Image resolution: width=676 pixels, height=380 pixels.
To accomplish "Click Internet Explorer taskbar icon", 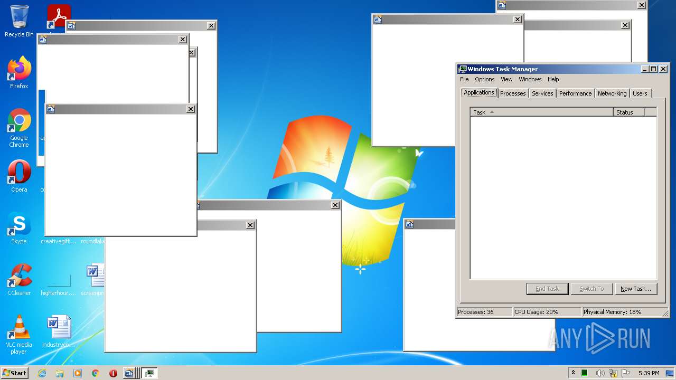I will coord(42,373).
